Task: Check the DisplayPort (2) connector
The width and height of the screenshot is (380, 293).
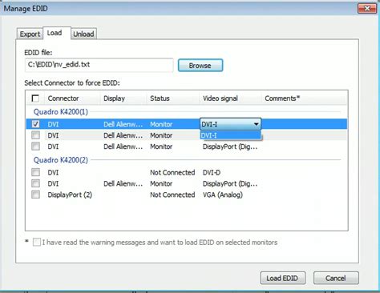Action: (35, 195)
